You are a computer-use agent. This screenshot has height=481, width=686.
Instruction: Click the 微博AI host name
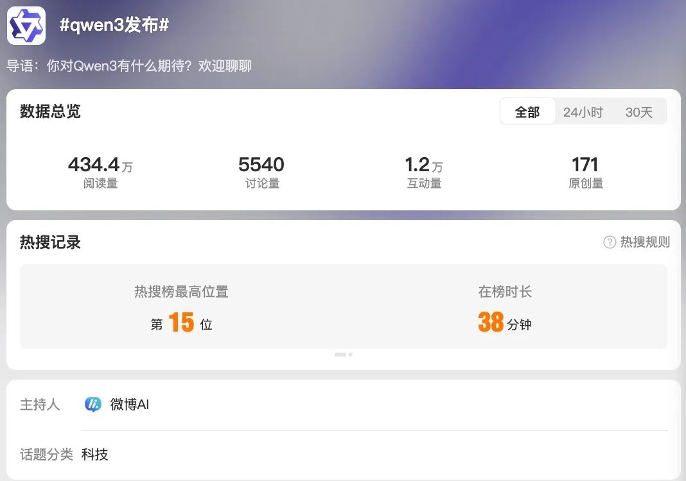[130, 405]
